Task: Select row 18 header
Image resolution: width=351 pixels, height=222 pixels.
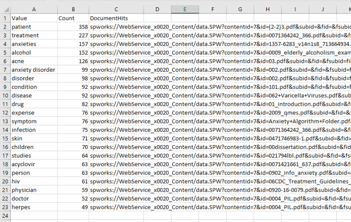Action: click(5, 164)
